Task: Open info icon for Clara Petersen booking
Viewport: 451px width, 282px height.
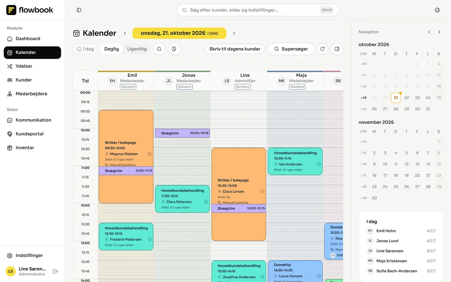Action: pos(206,202)
